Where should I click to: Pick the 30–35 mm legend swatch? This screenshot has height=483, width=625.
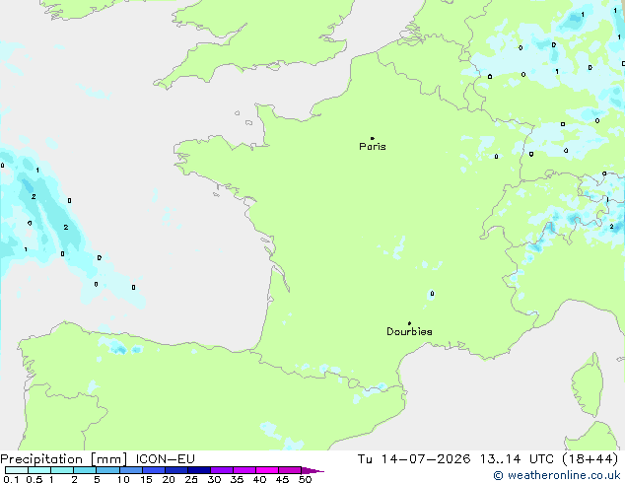tap(222, 470)
